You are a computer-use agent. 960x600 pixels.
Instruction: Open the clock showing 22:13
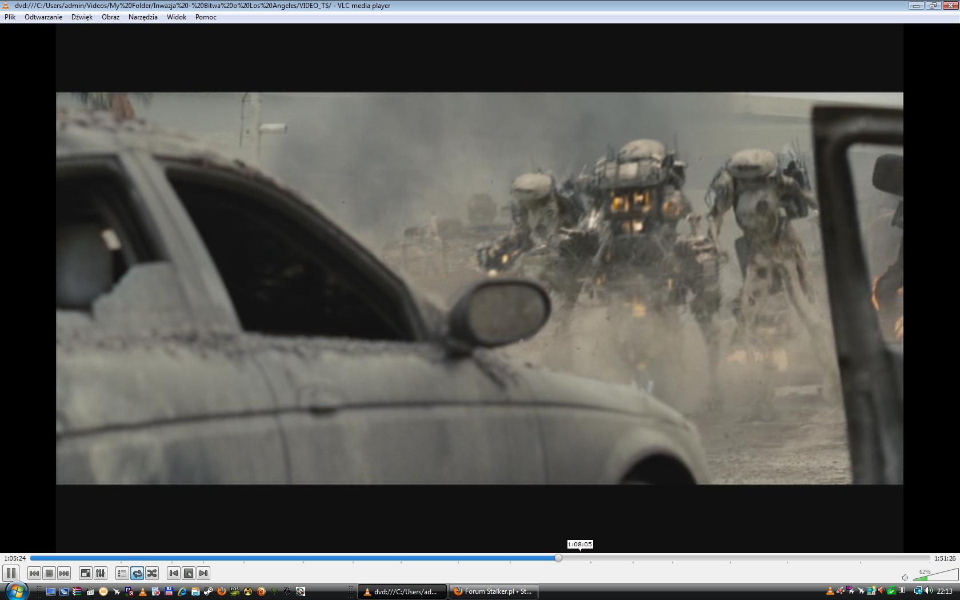(945, 591)
